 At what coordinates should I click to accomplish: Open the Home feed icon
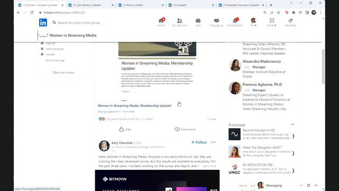click(161, 22)
